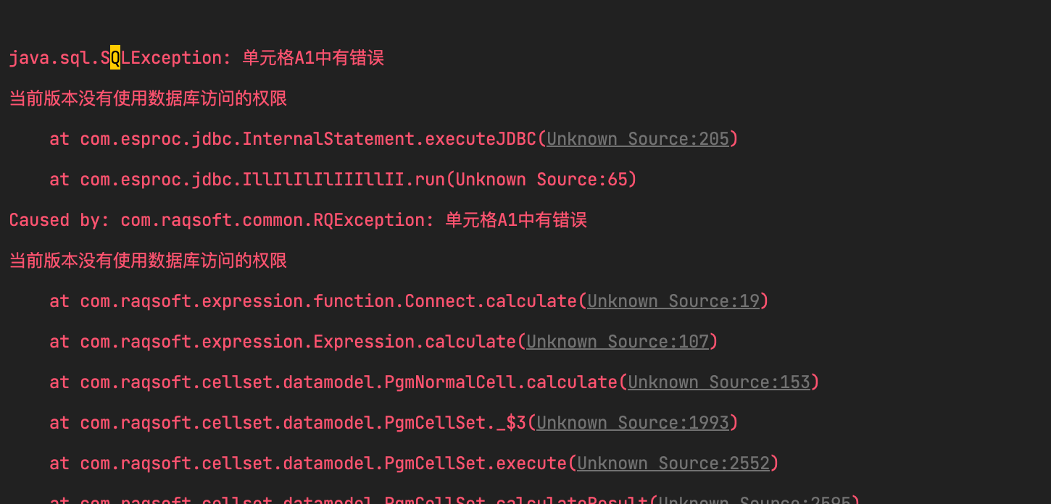Click the highlighted Q in SQLException
Viewport: 1051px width, 504px height.
115,58
